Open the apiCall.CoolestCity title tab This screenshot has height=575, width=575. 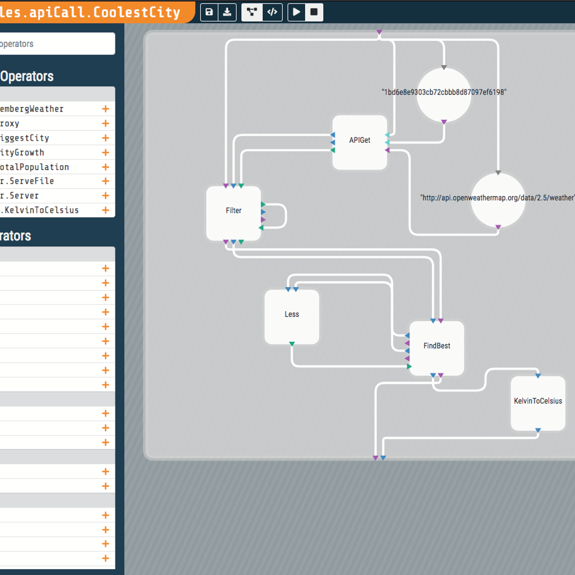point(91,12)
